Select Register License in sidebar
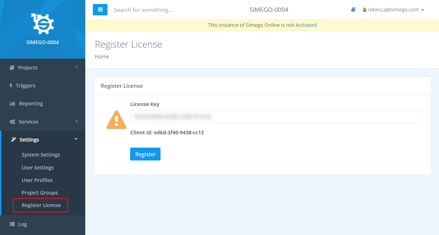 41,205
